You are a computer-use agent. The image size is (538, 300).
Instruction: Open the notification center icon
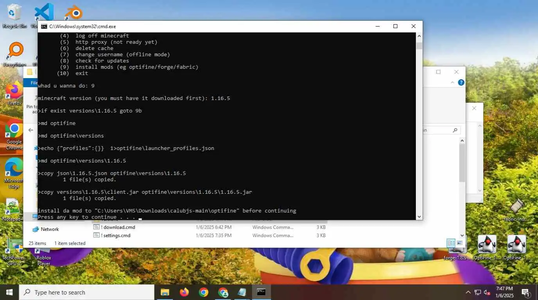(x=525, y=292)
